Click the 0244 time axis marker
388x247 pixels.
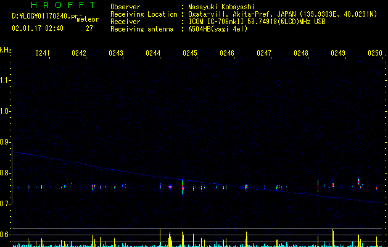point(153,53)
